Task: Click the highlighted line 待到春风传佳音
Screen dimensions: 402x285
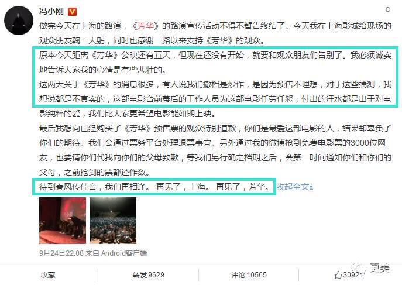Action: point(154,187)
